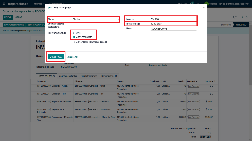Screen dimensions: 252x141
Task: Open the Odoo home apps menu icon
Action: click(x=4, y=4)
